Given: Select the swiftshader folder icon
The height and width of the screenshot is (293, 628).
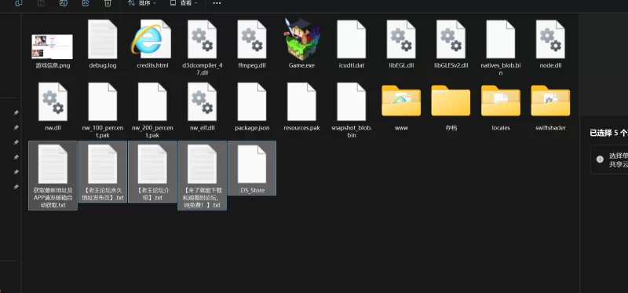Looking at the screenshot, I should pyautogui.click(x=550, y=101).
